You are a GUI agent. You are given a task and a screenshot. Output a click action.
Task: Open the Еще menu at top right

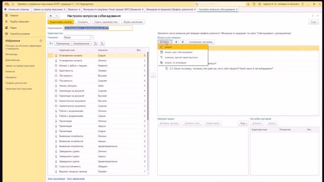click(x=314, y=22)
